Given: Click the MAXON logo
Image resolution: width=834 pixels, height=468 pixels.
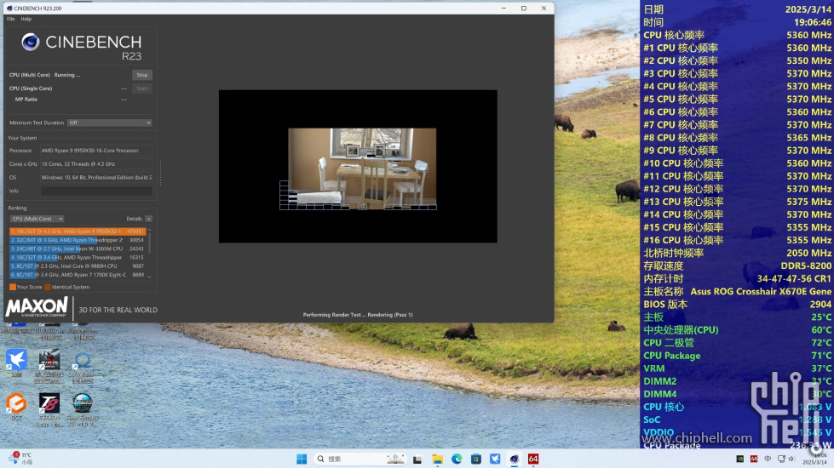Looking at the screenshot, I should tap(37, 307).
